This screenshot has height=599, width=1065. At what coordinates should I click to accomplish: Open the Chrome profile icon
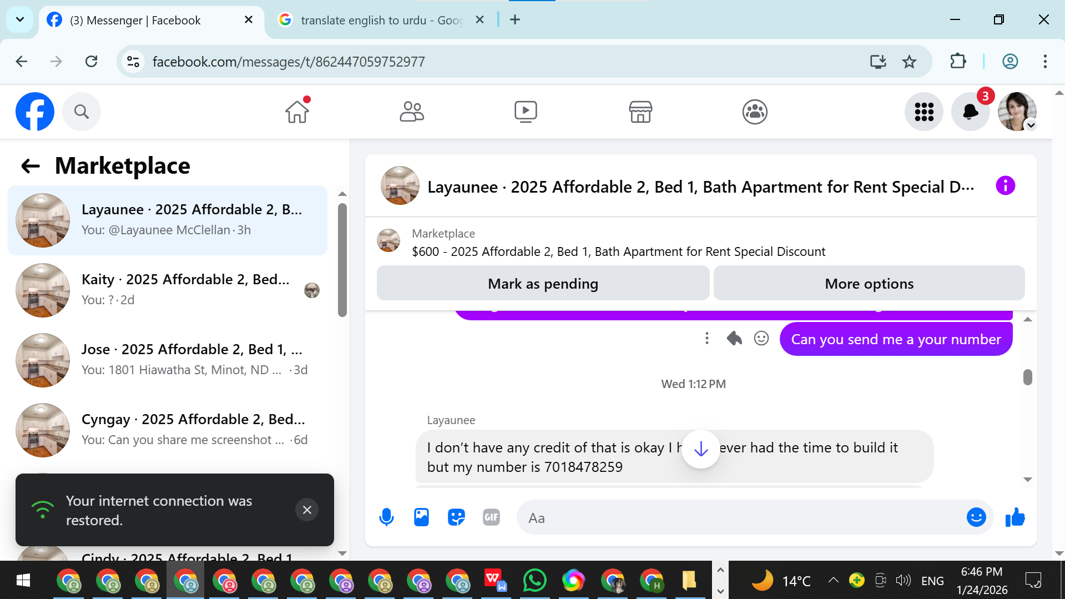pyautogui.click(x=1010, y=62)
